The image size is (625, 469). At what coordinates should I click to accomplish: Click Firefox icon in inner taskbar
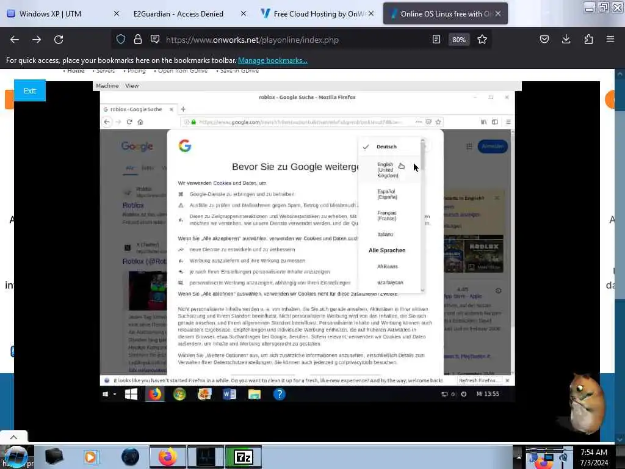[x=155, y=394]
